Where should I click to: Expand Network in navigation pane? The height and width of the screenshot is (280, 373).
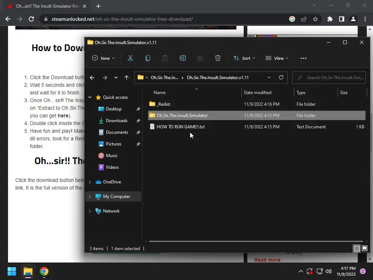(90, 211)
